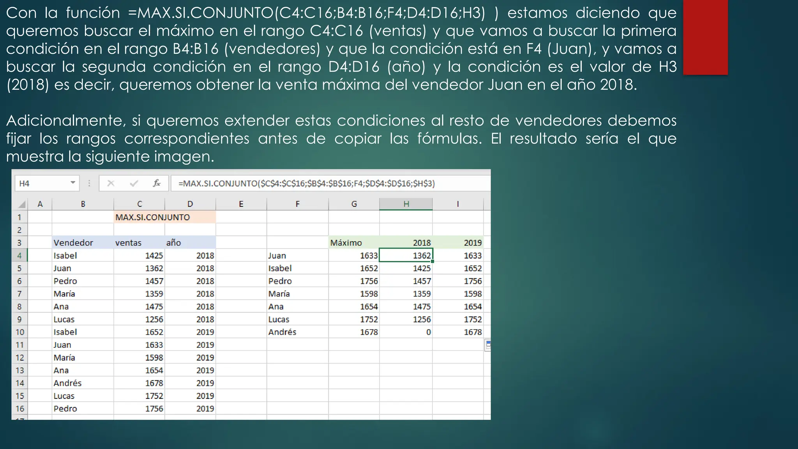The height and width of the screenshot is (449, 798).
Task: Click cell I9 showing 1752
Action: (458, 319)
